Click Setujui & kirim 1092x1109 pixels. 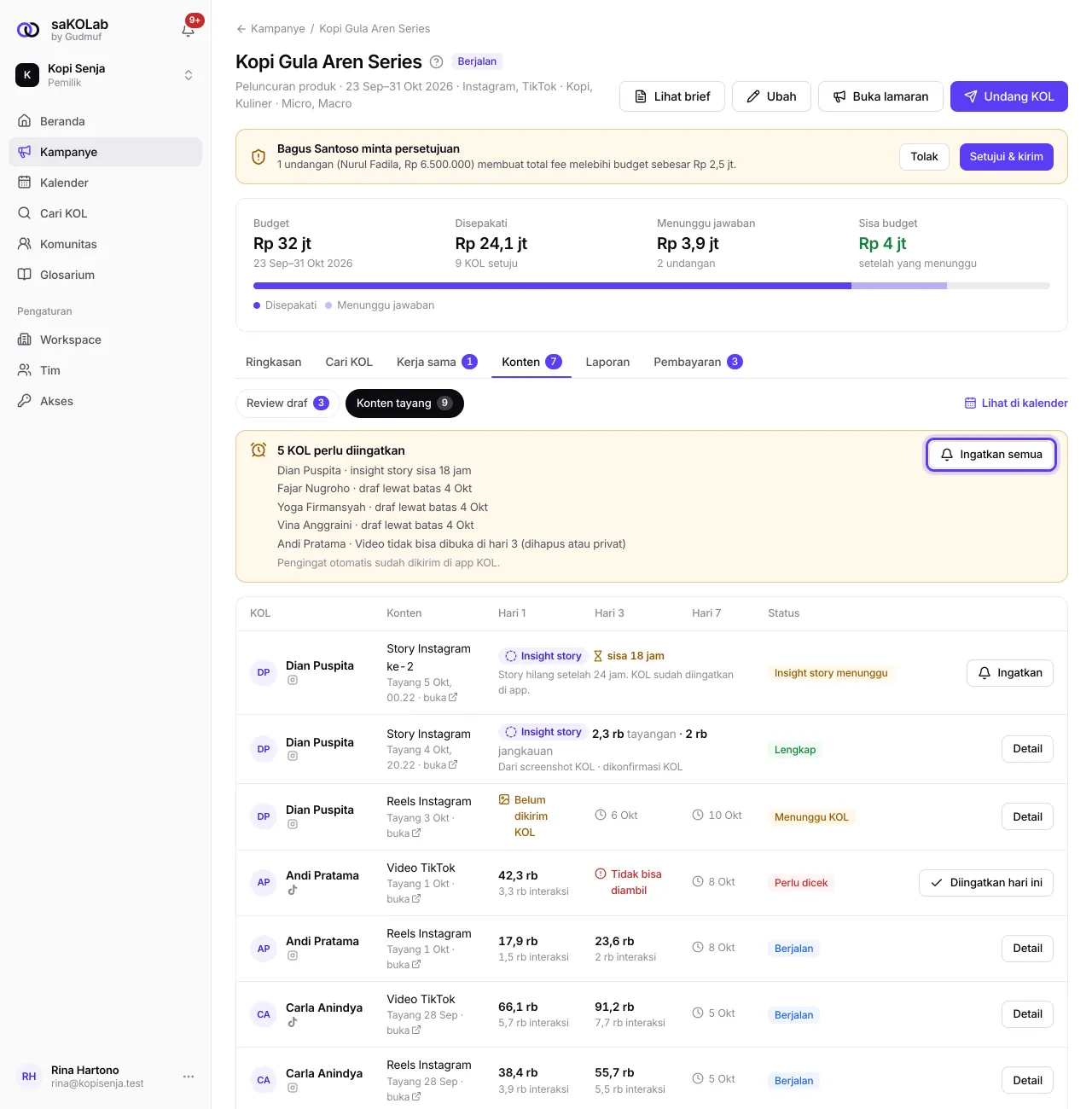(1007, 157)
